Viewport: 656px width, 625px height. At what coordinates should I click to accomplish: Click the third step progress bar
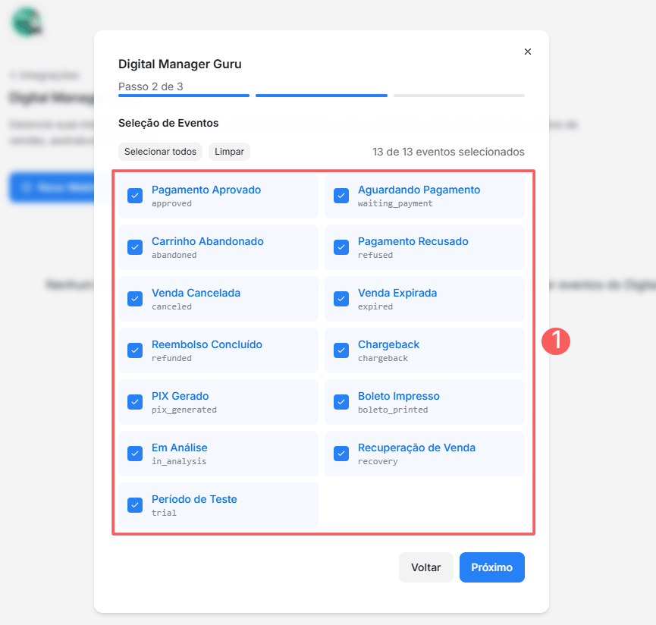(x=459, y=96)
